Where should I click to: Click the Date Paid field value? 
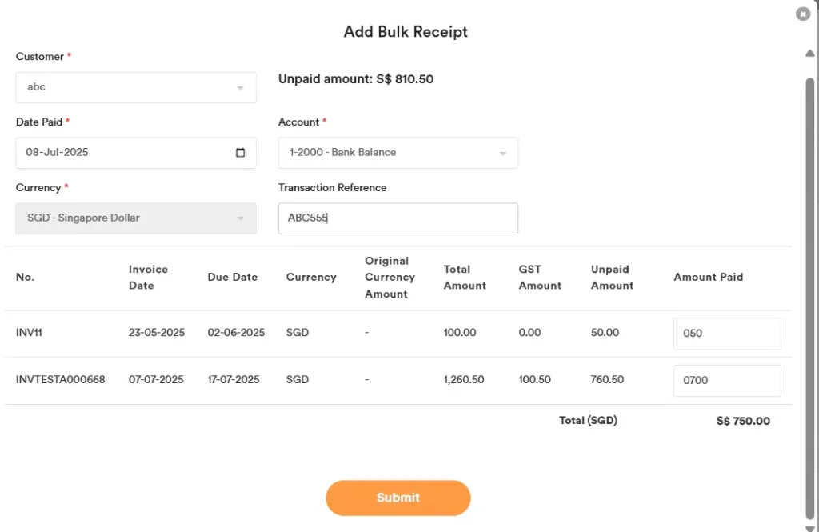click(x=58, y=153)
